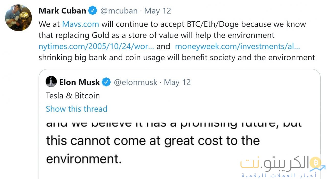Click the Arabic الكريبتو.نت watermark logo

[x=275, y=163]
